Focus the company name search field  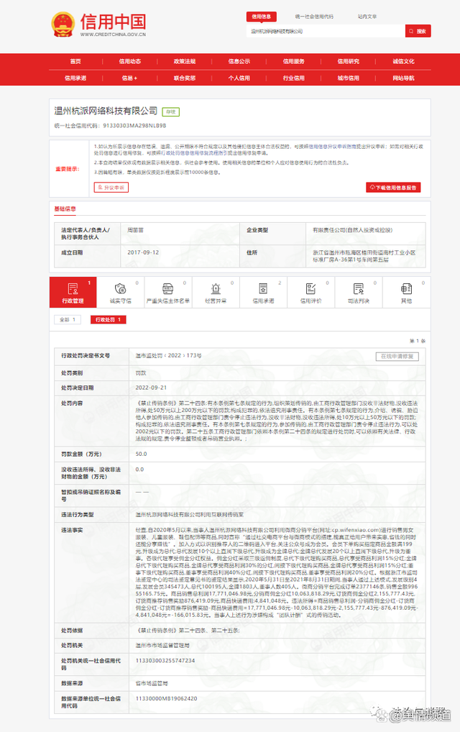323,32
